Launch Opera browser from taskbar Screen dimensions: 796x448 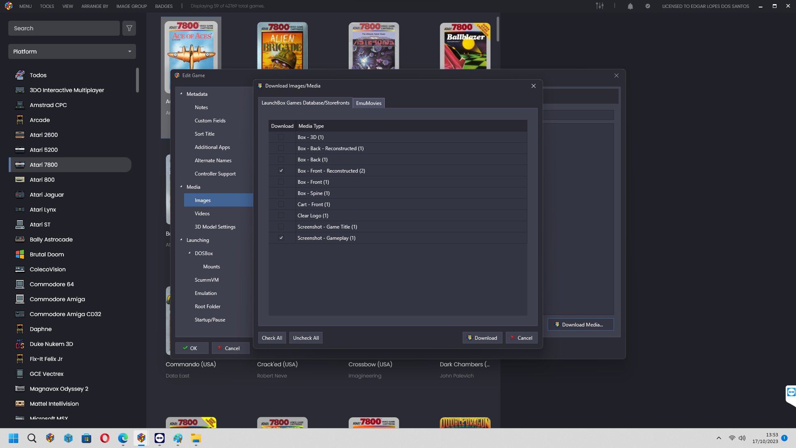(x=105, y=438)
